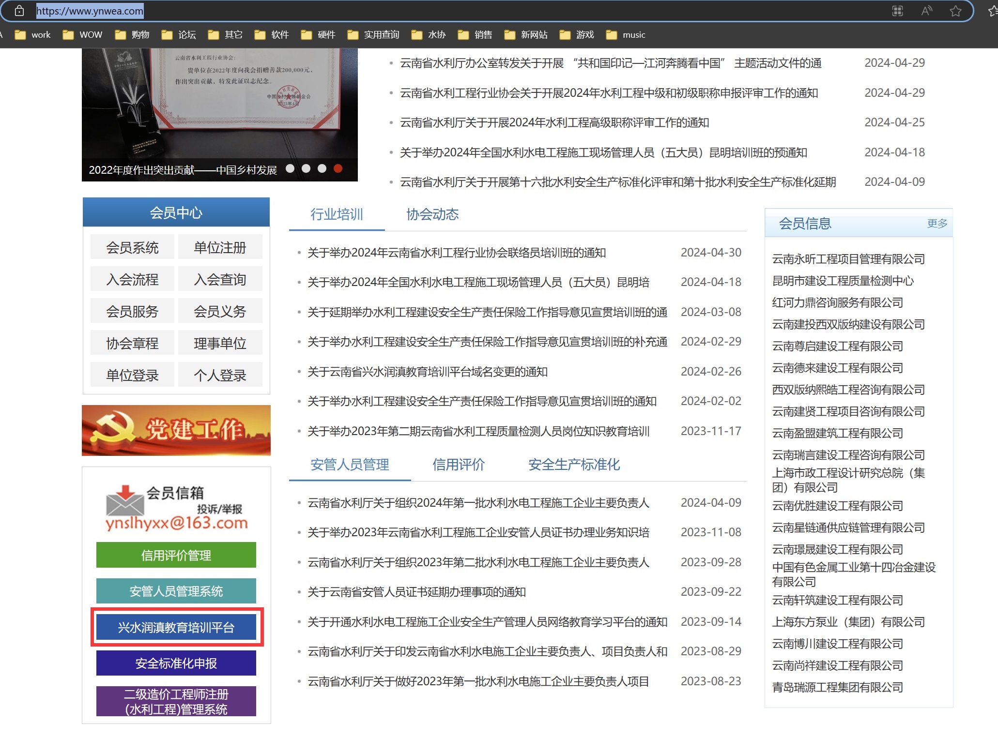
Task: Open the 游戏 bookmarks folder
Action: click(x=584, y=34)
